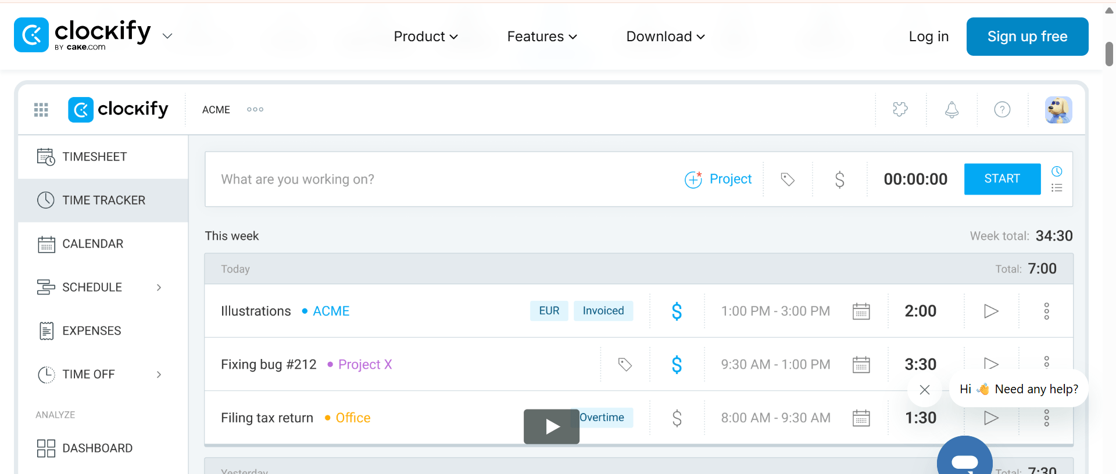Click the Log in link
Image resolution: width=1116 pixels, height=474 pixels.
[x=929, y=37]
